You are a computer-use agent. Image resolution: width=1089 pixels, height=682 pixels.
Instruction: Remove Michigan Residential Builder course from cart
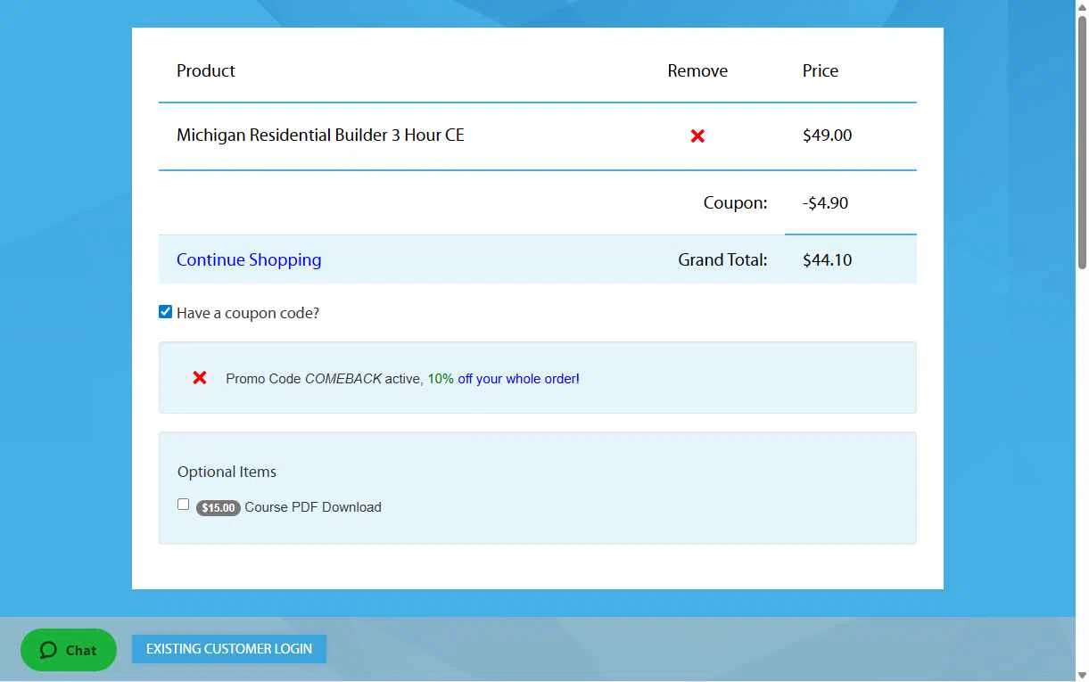697,136
